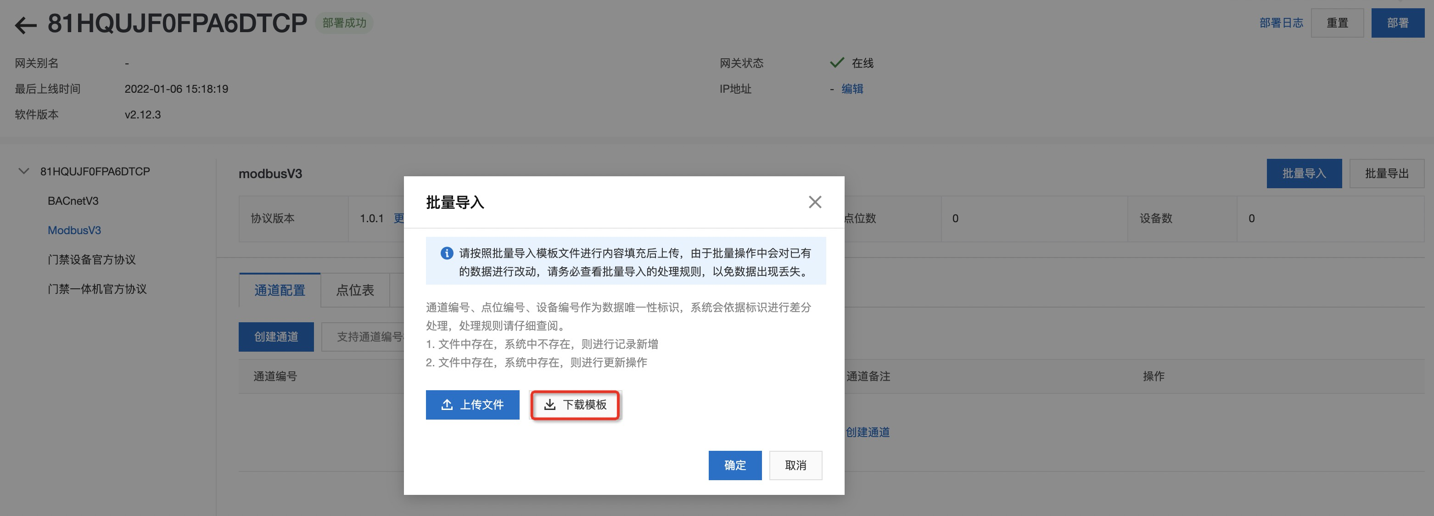
Task: Select ModbusV3 in the protocol tree
Action: tap(74, 230)
